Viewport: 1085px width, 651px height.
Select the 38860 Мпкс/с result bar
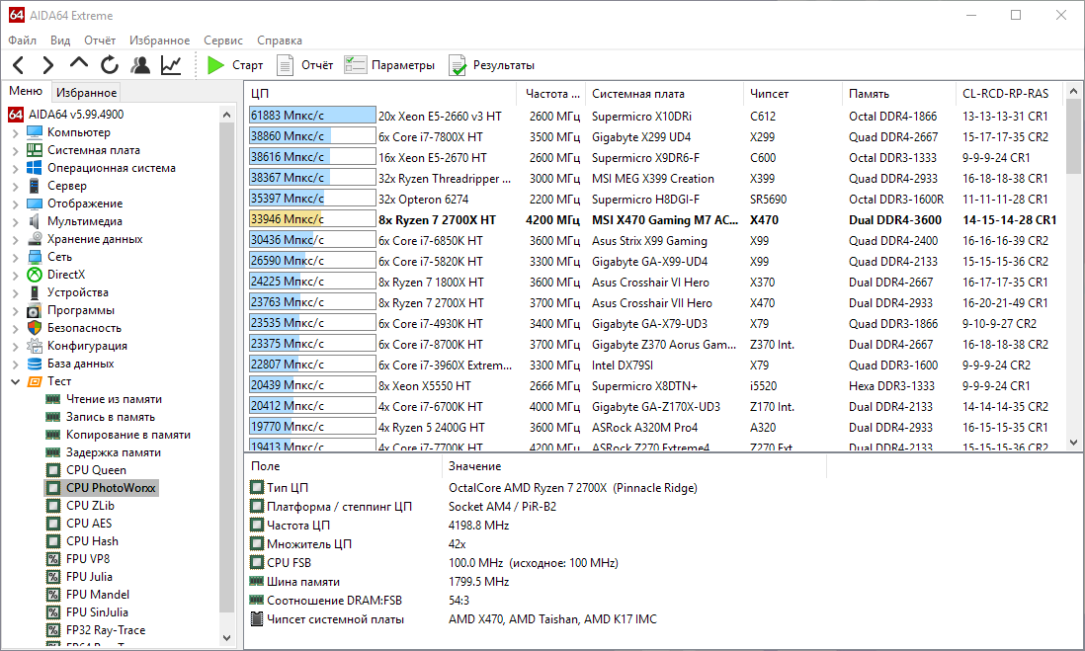(312, 136)
